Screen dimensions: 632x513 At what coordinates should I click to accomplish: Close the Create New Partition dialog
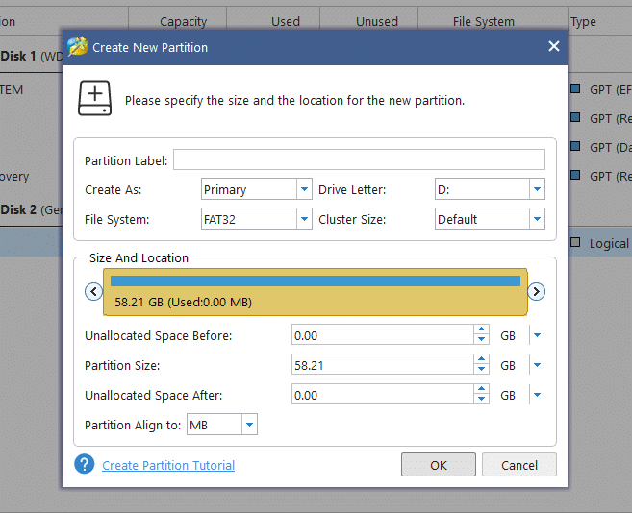(553, 46)
